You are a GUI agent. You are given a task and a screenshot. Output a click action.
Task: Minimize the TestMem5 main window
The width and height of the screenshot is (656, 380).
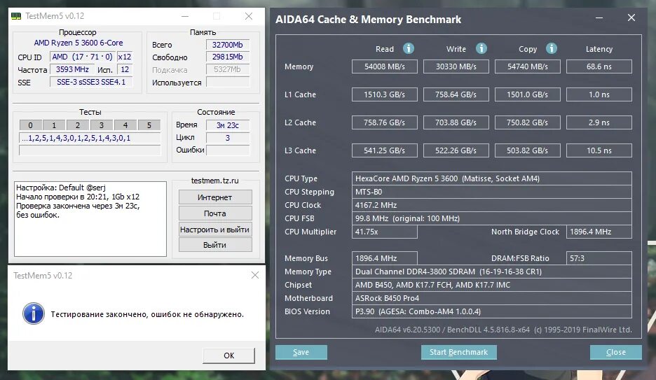tap(185, 16)
